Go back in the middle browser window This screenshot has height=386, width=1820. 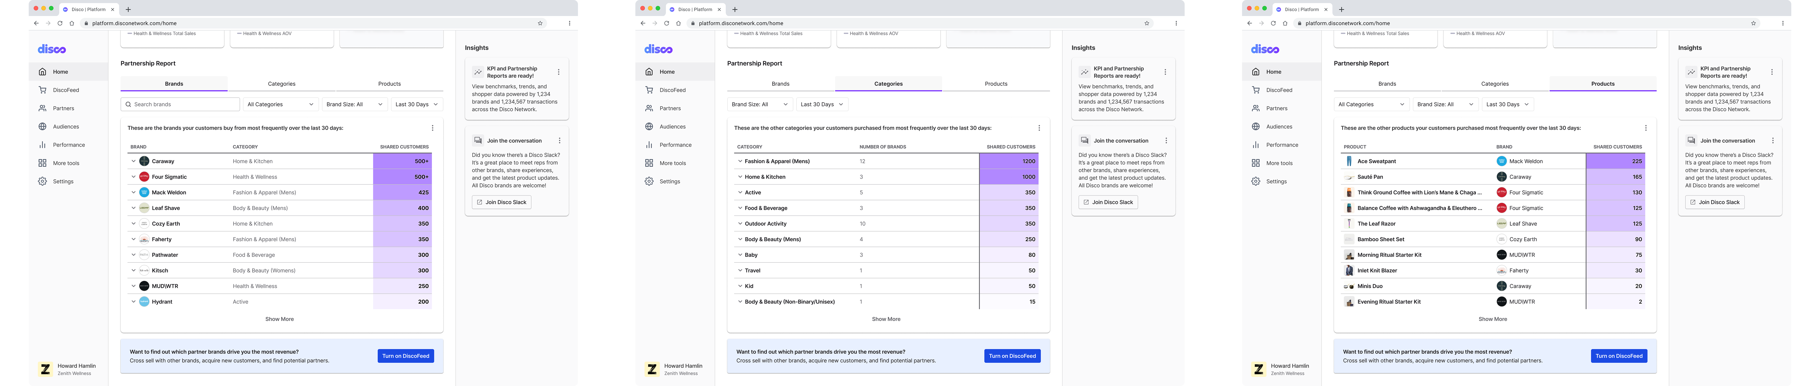click(x=643, y=23)
